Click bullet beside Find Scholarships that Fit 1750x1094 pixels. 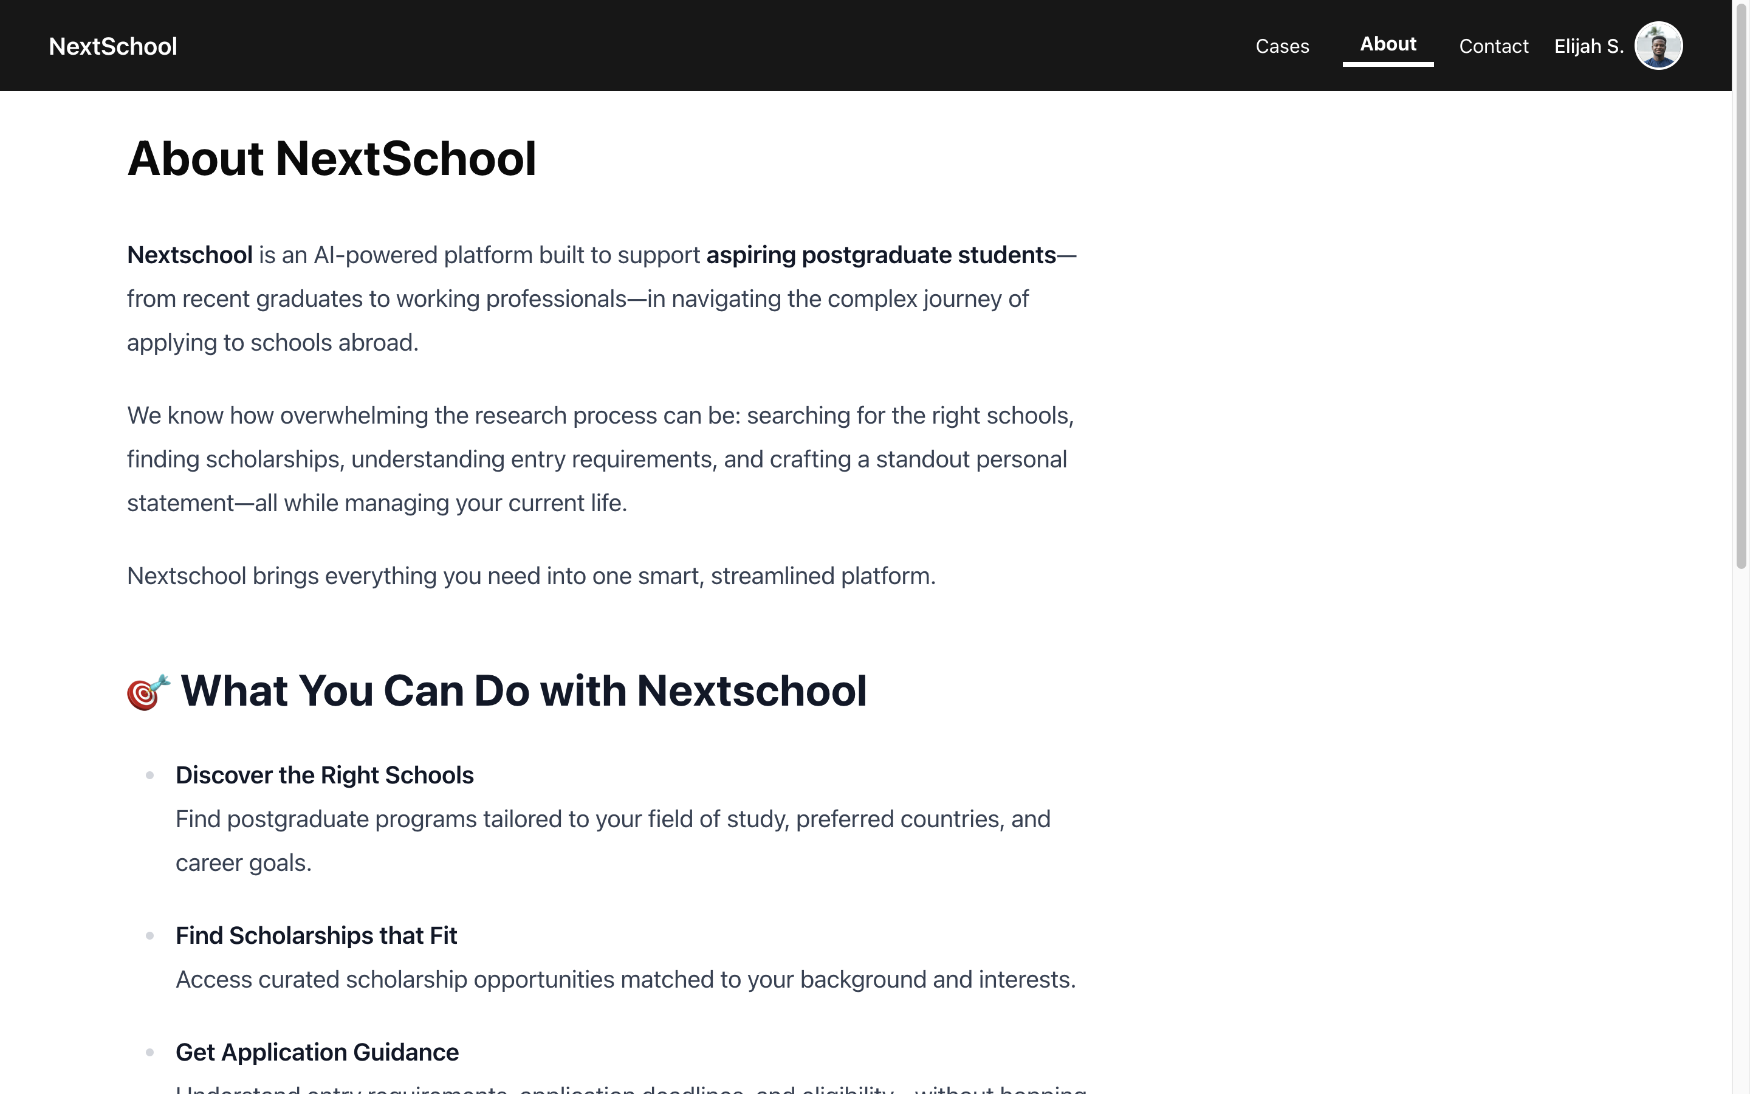click(149, 935)
